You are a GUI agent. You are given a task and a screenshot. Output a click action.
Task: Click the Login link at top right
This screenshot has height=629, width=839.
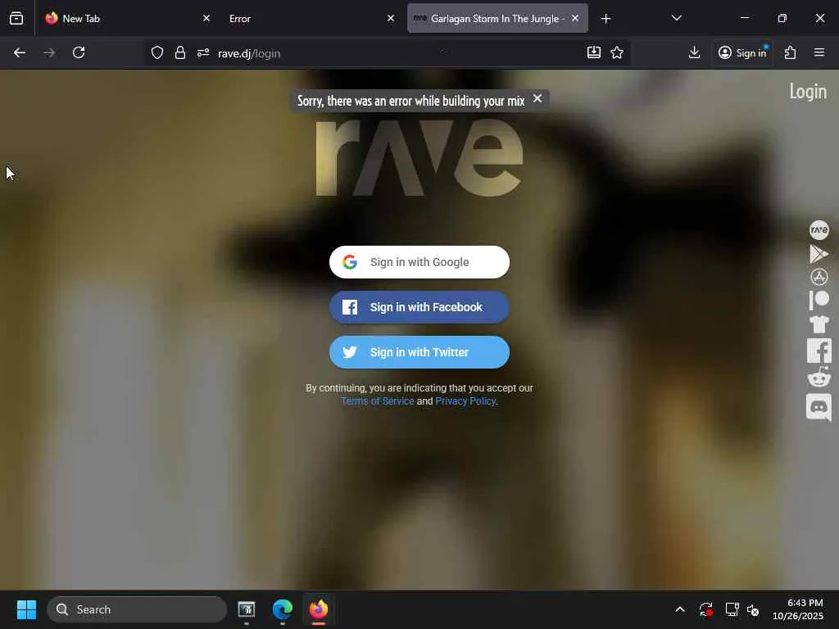tap(808, 92)
